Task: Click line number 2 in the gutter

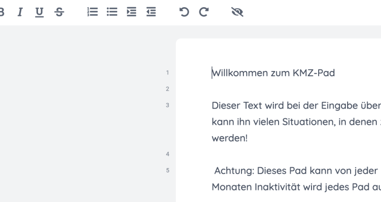Action: coord(168,89)
